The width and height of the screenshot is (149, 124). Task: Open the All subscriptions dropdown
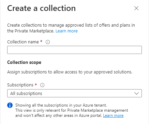tap(74, 93)
